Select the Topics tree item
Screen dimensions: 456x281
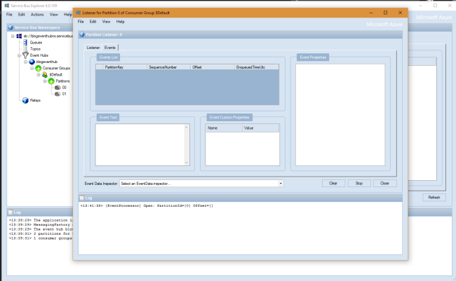point(35,49)
